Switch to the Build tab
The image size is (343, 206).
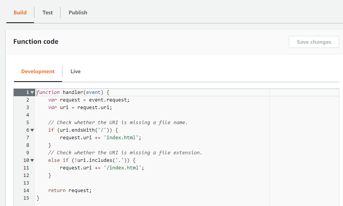(x=20, y=13)
